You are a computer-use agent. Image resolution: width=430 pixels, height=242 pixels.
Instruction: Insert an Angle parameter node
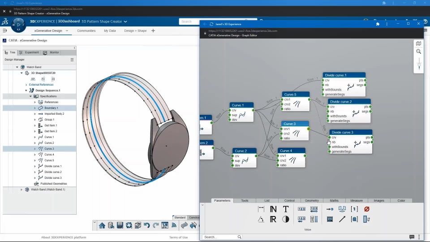(x=261, y=219)
